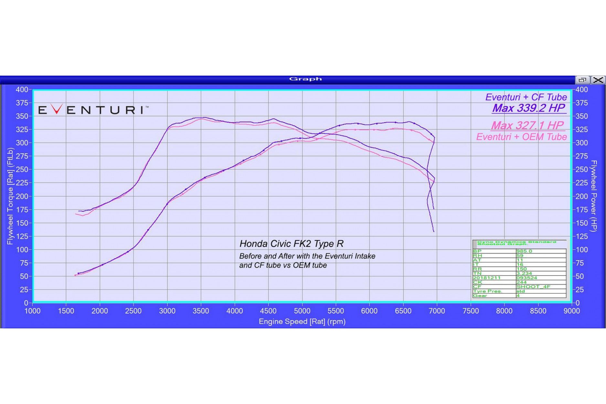Click the BP value 985.0 row

[519, 251]
